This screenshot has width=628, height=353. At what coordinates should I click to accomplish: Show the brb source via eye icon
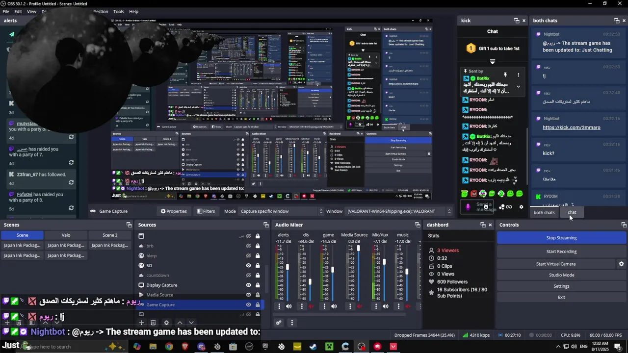coord(248,246)
